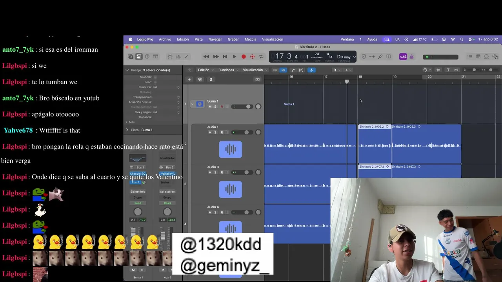Open the Apple menu
The height and width of the screenshot is (282, 502).
coord(130,39)
